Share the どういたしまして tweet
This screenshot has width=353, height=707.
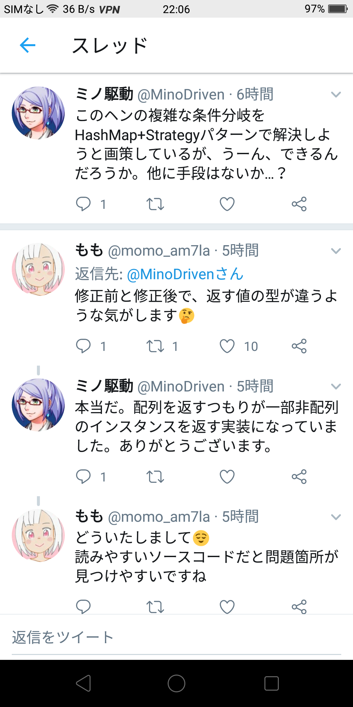pyautogui.click(x=299, y=607)
